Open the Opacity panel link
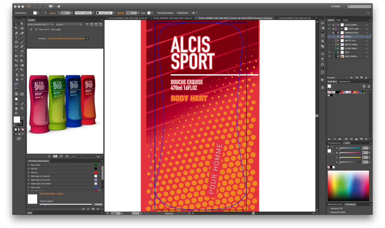 [x=120, y=13]
